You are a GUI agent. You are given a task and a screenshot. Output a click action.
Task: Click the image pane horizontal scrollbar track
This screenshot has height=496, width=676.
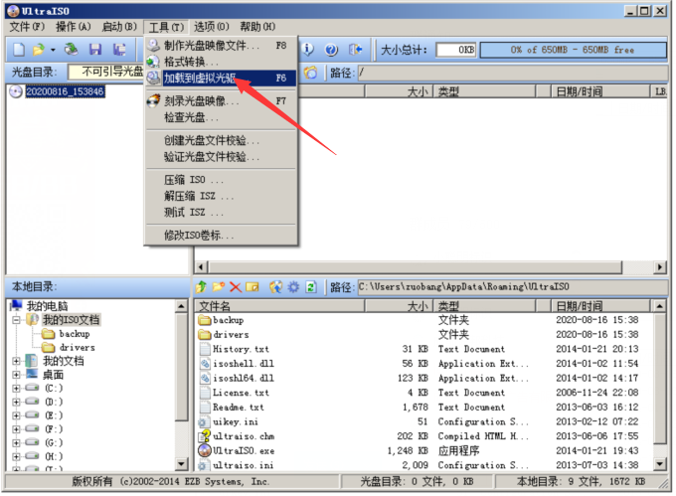click(416, 267)
